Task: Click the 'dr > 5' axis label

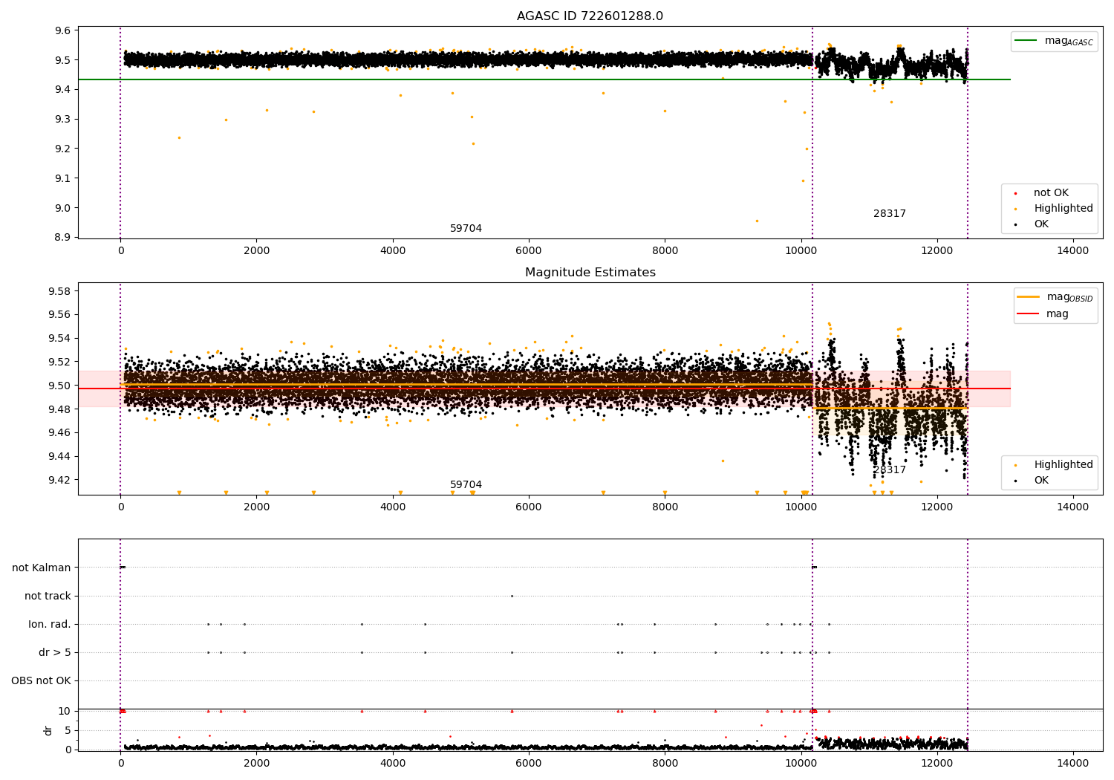Action: click(55, 653)
